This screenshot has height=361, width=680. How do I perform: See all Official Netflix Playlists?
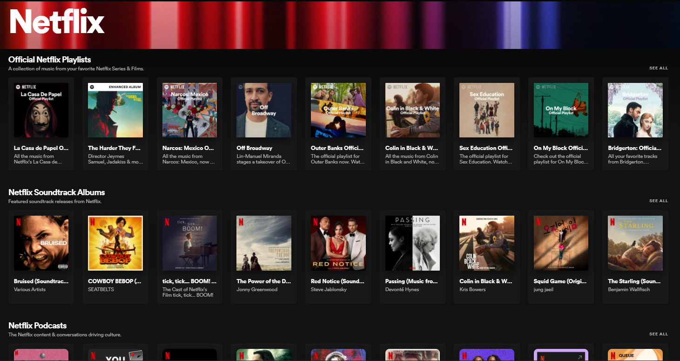tap(658, 68)
